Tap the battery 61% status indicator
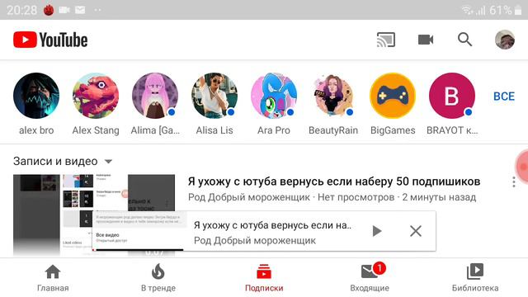Screen dimensions: 528x297 tap(506, 10)
